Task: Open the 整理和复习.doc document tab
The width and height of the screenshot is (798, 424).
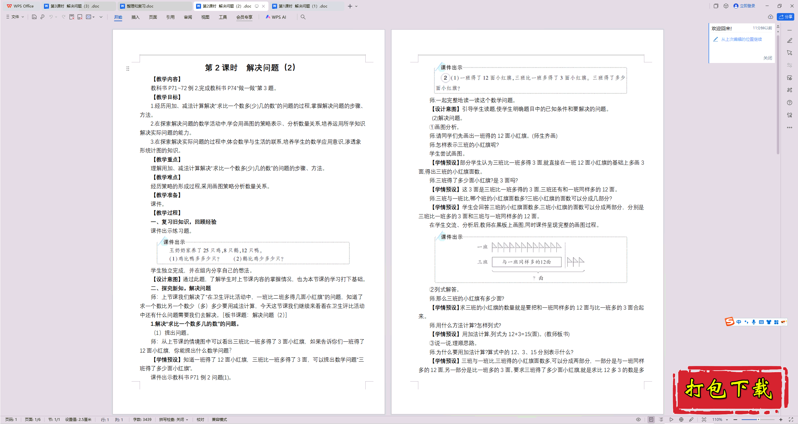Action: [x=140, y=6]
